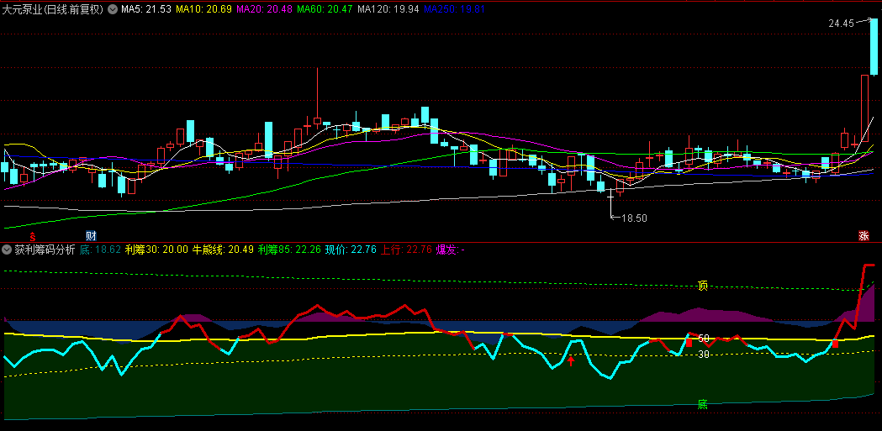Click the green 底 label in indicator panel
The width and height of the screenshot is (882, 431).
coord(703,404)
